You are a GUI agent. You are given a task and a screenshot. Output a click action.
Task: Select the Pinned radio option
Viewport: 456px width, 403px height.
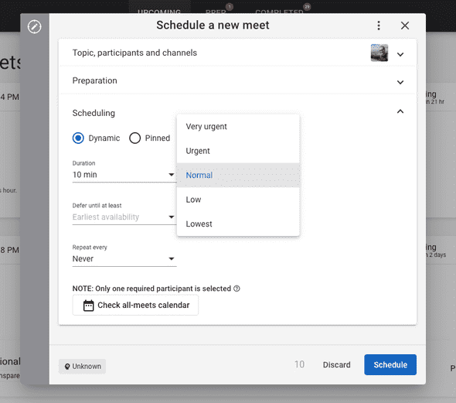pyautogui.click(x=135, y=138)
